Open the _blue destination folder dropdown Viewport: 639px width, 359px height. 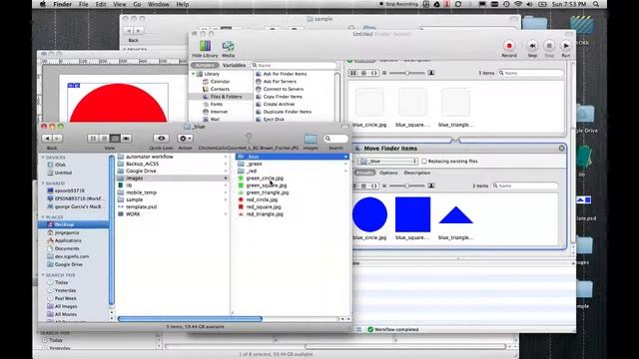tap(388, 162)
